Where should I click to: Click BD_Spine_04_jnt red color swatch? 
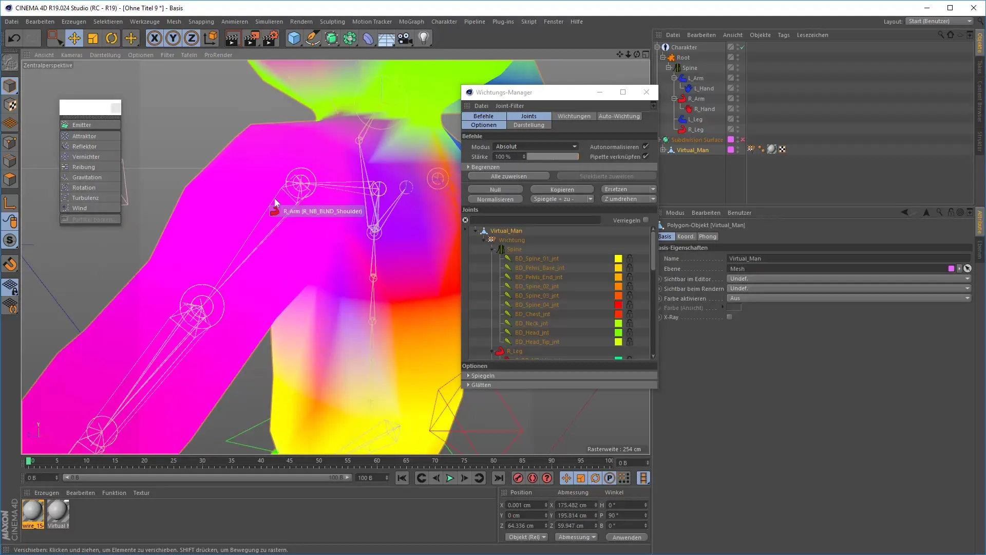618,305
